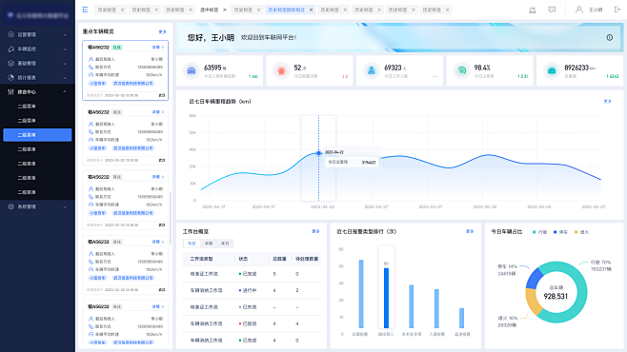The width and height of the screenshot is (627, 352).
Task: Expand the 运营管理 menu chevron
Action: pos(65,34)
